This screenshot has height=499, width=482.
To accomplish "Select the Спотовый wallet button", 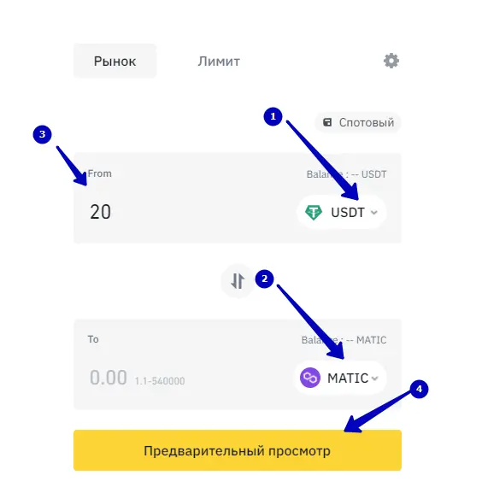I will click(358, 122).
